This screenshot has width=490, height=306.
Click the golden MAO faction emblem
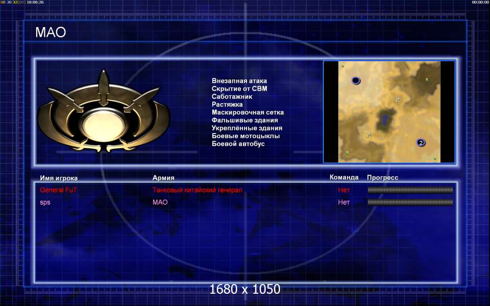tap(104, 112)
